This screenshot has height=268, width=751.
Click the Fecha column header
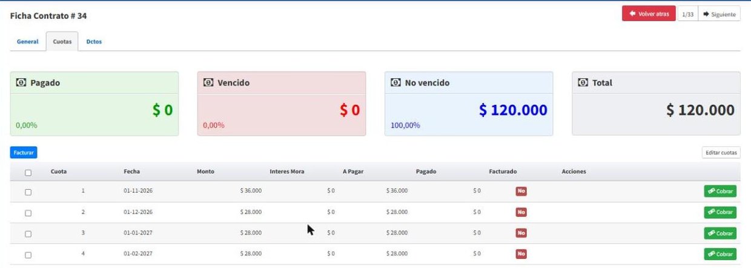(131, 172)
